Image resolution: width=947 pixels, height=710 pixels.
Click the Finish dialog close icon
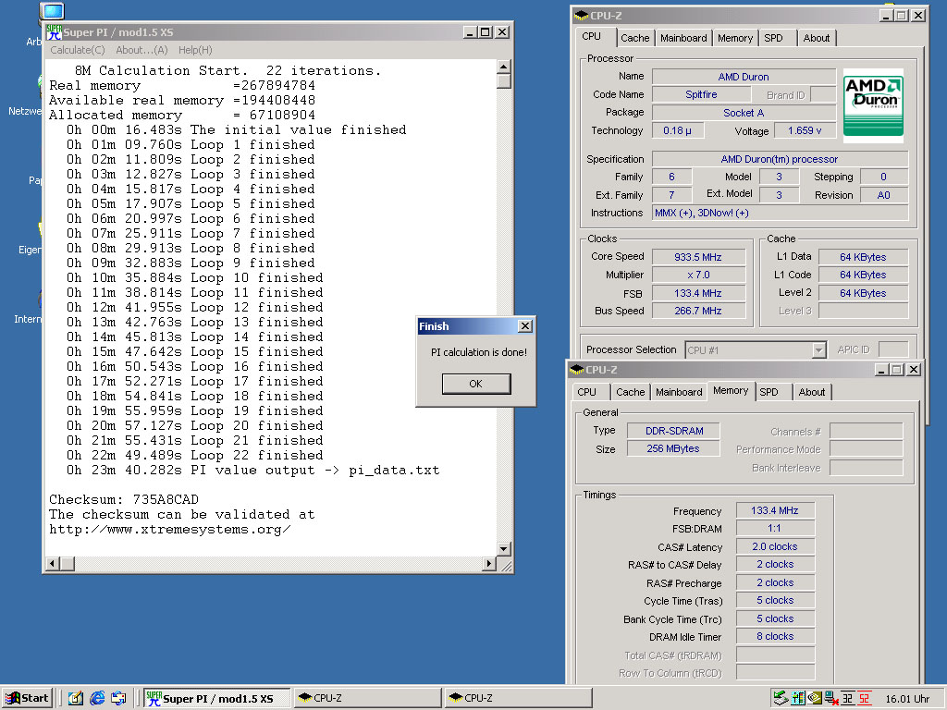524,326
